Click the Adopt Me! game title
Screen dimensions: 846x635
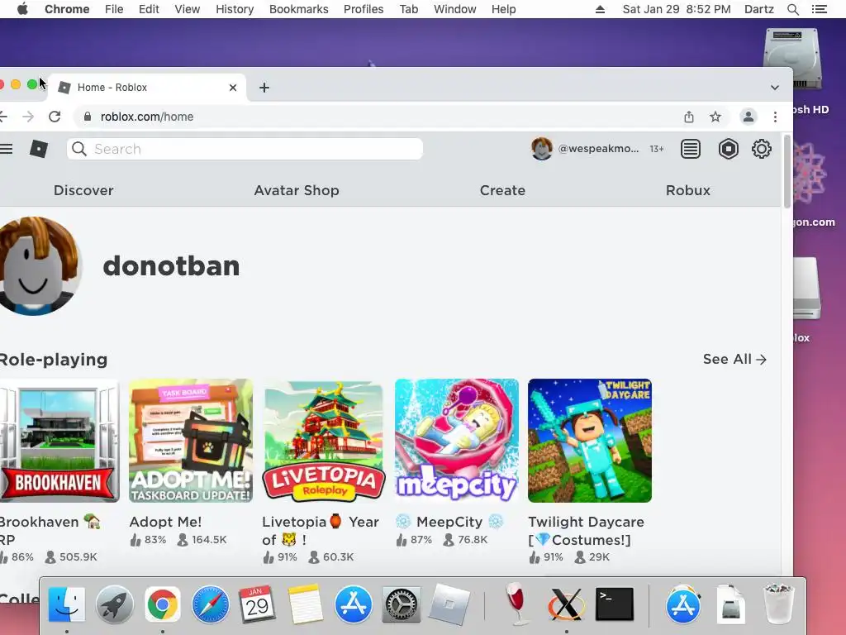(x=165, y=523)
